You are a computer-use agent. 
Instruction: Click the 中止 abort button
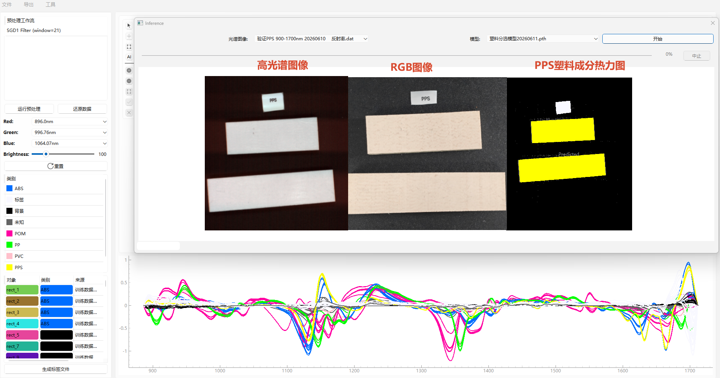click(x=697, y=56)
